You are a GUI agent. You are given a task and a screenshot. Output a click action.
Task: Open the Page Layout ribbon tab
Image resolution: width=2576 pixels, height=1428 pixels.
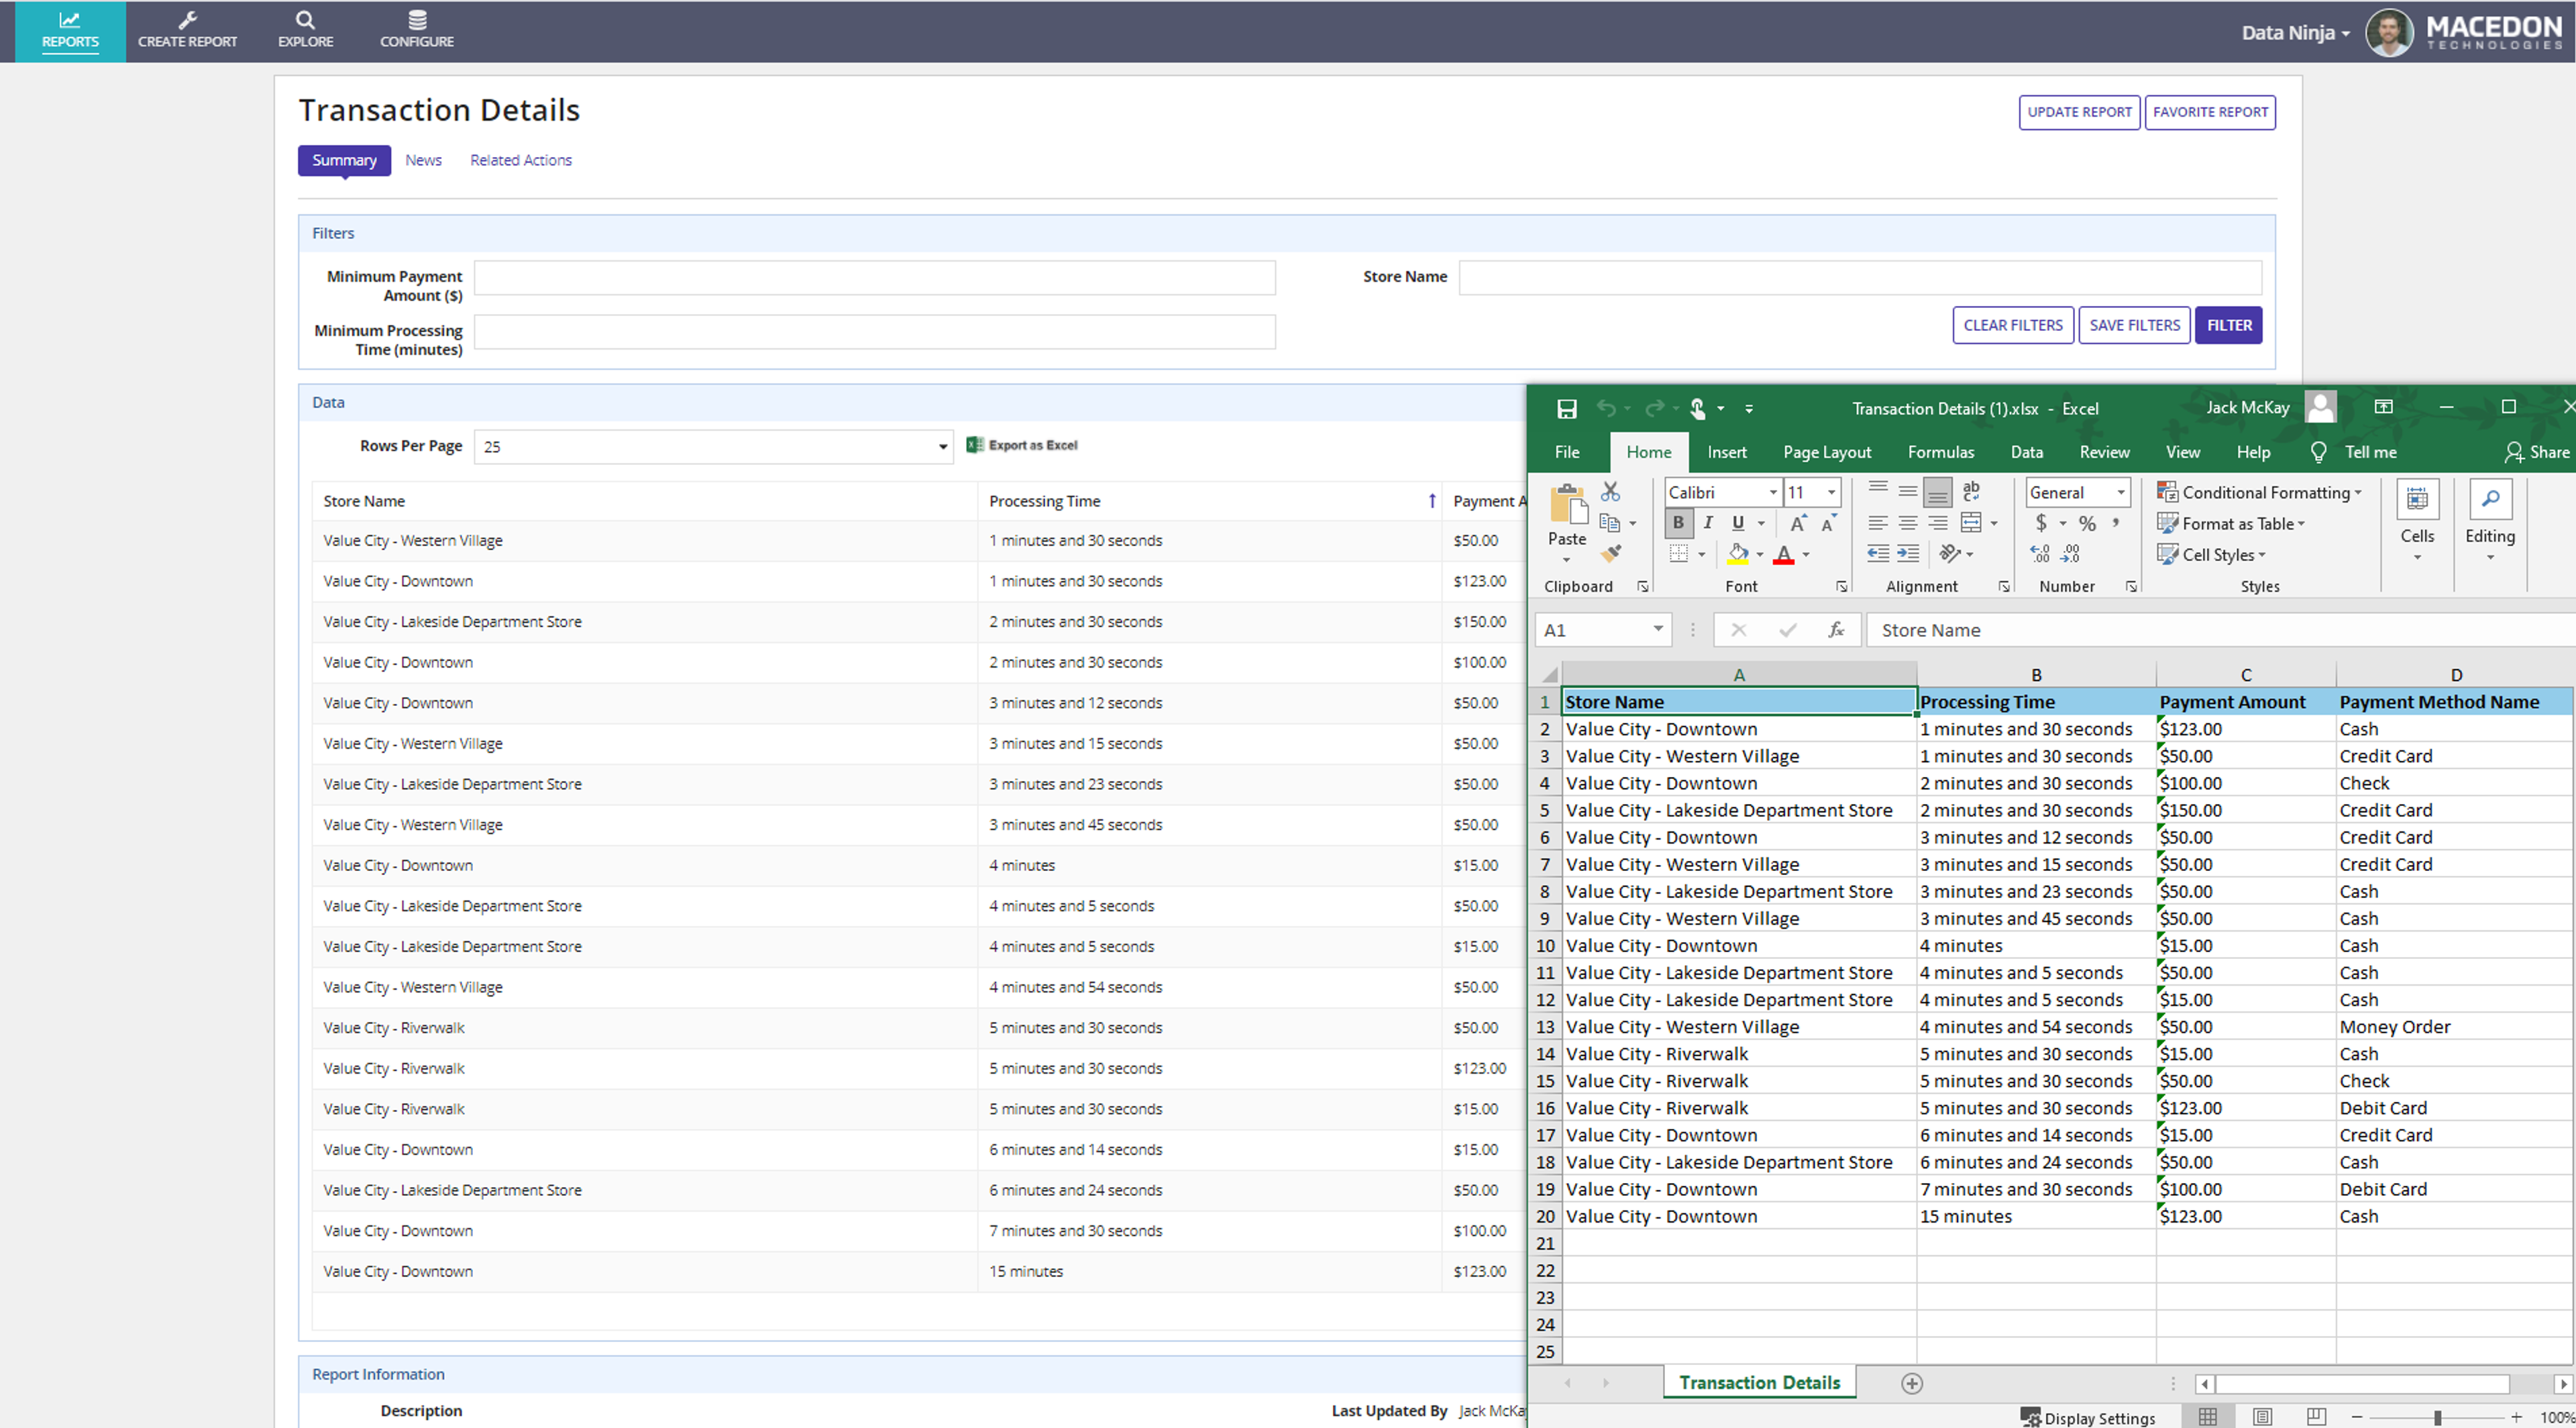coord(1827,452)
